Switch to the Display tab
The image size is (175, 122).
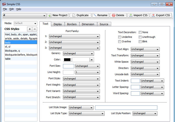coord(58,24)
